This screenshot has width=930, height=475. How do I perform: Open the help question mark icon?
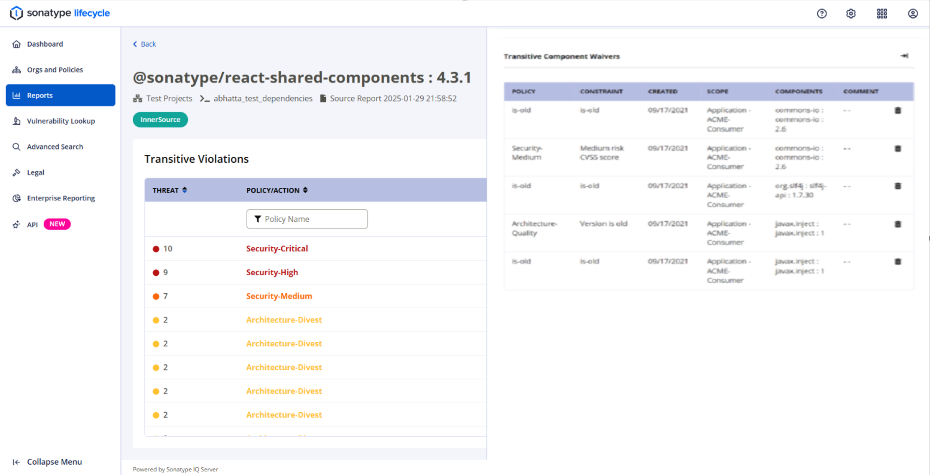(822, 13)
